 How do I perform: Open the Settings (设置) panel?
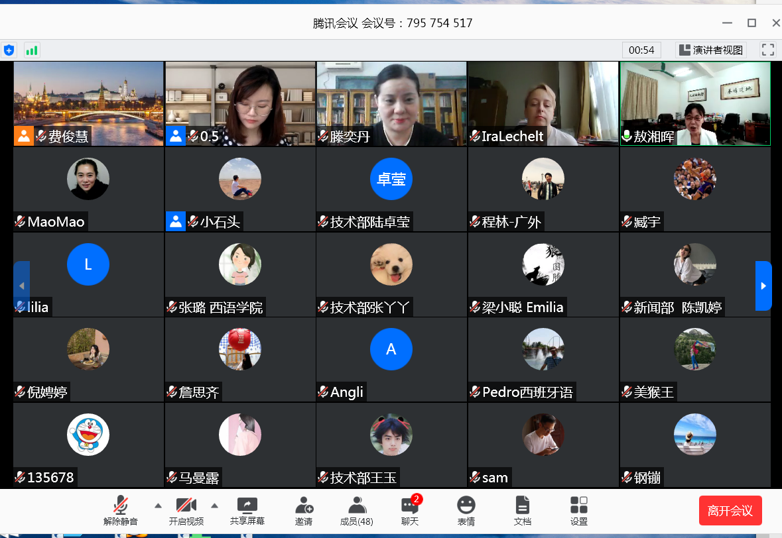(578, 511)
